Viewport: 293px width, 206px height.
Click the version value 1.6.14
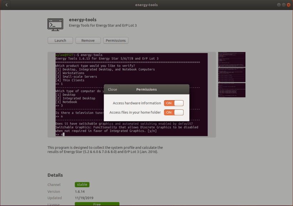[x=80, y=192]
